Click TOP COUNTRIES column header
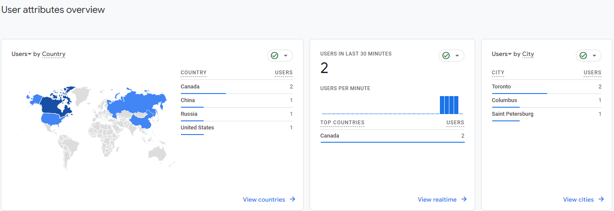Viewport: 614px width, 211px height. click(342, 123)
